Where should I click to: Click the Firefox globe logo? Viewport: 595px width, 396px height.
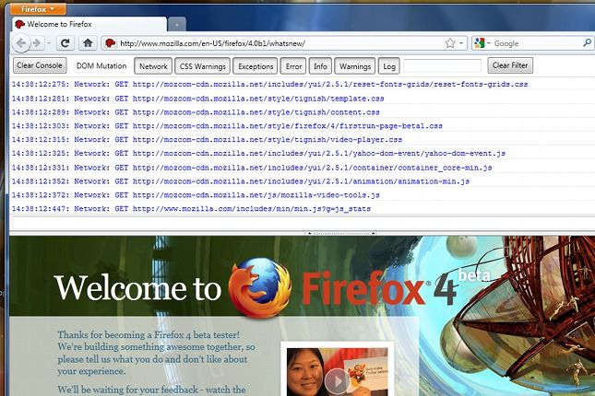[260, 286]
